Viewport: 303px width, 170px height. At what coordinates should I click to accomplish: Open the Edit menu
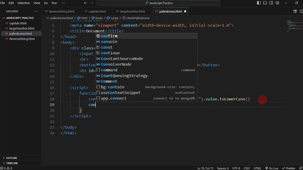tap(11, 3)
